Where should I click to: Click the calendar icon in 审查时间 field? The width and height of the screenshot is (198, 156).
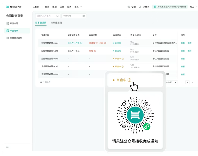tap(84, 16)
